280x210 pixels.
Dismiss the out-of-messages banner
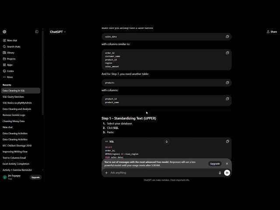pyautogui.click(x=227, y=164)
